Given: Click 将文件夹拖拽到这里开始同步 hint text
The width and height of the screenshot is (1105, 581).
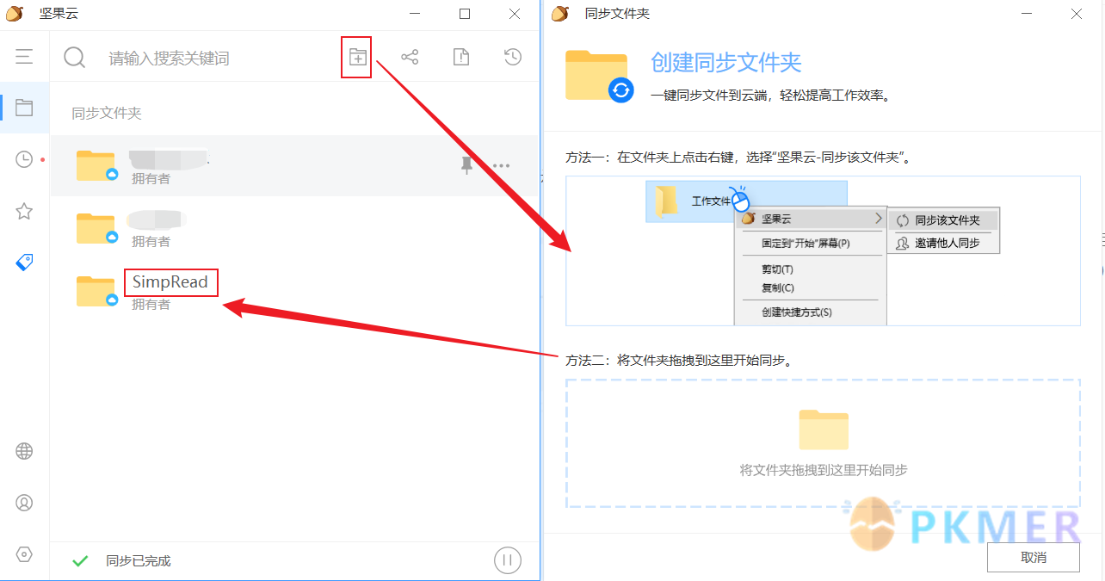Looking at the screenshot, I should pyautogui.click(x=824, y=470).
